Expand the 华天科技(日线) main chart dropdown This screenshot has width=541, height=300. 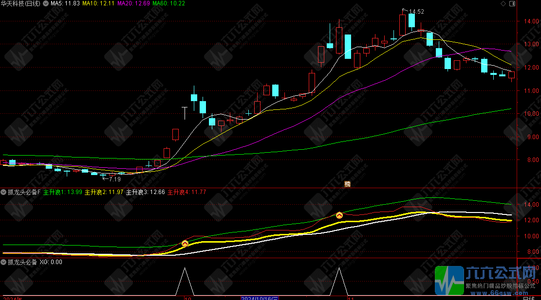point(46,4)
